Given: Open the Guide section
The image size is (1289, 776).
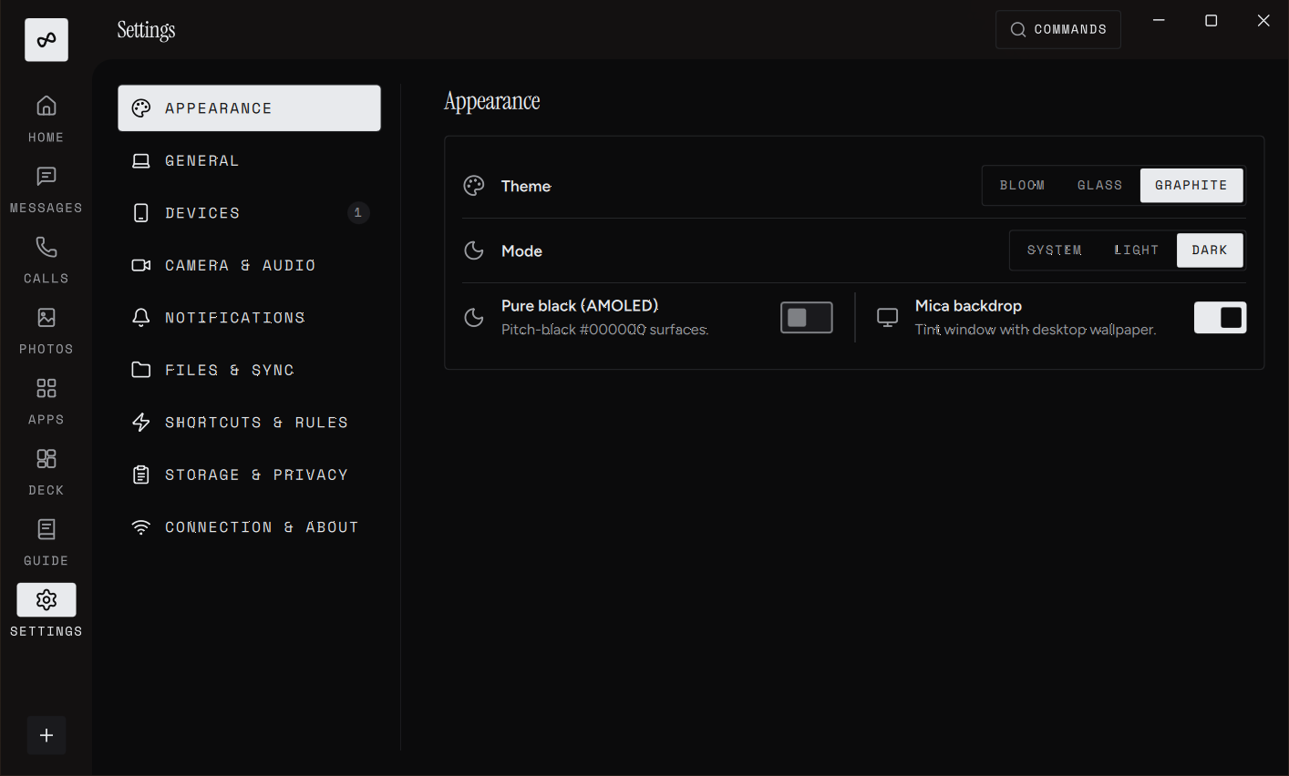Looking at the screenshot, I should (46, 542).
